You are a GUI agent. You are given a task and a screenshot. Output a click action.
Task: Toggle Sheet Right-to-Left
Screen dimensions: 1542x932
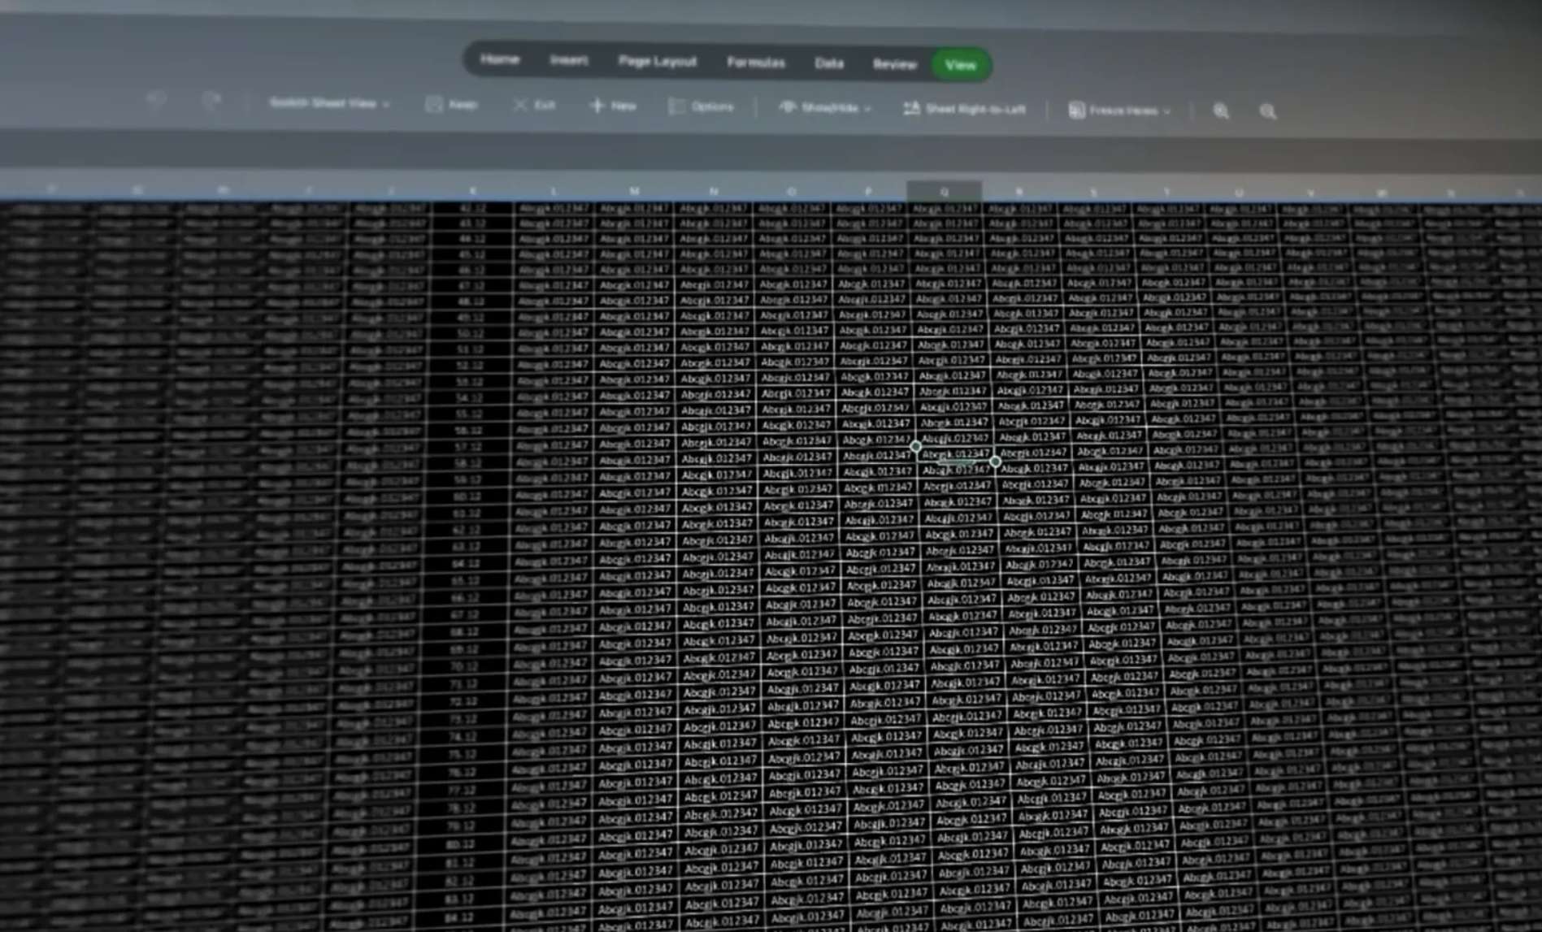point(964,109)
